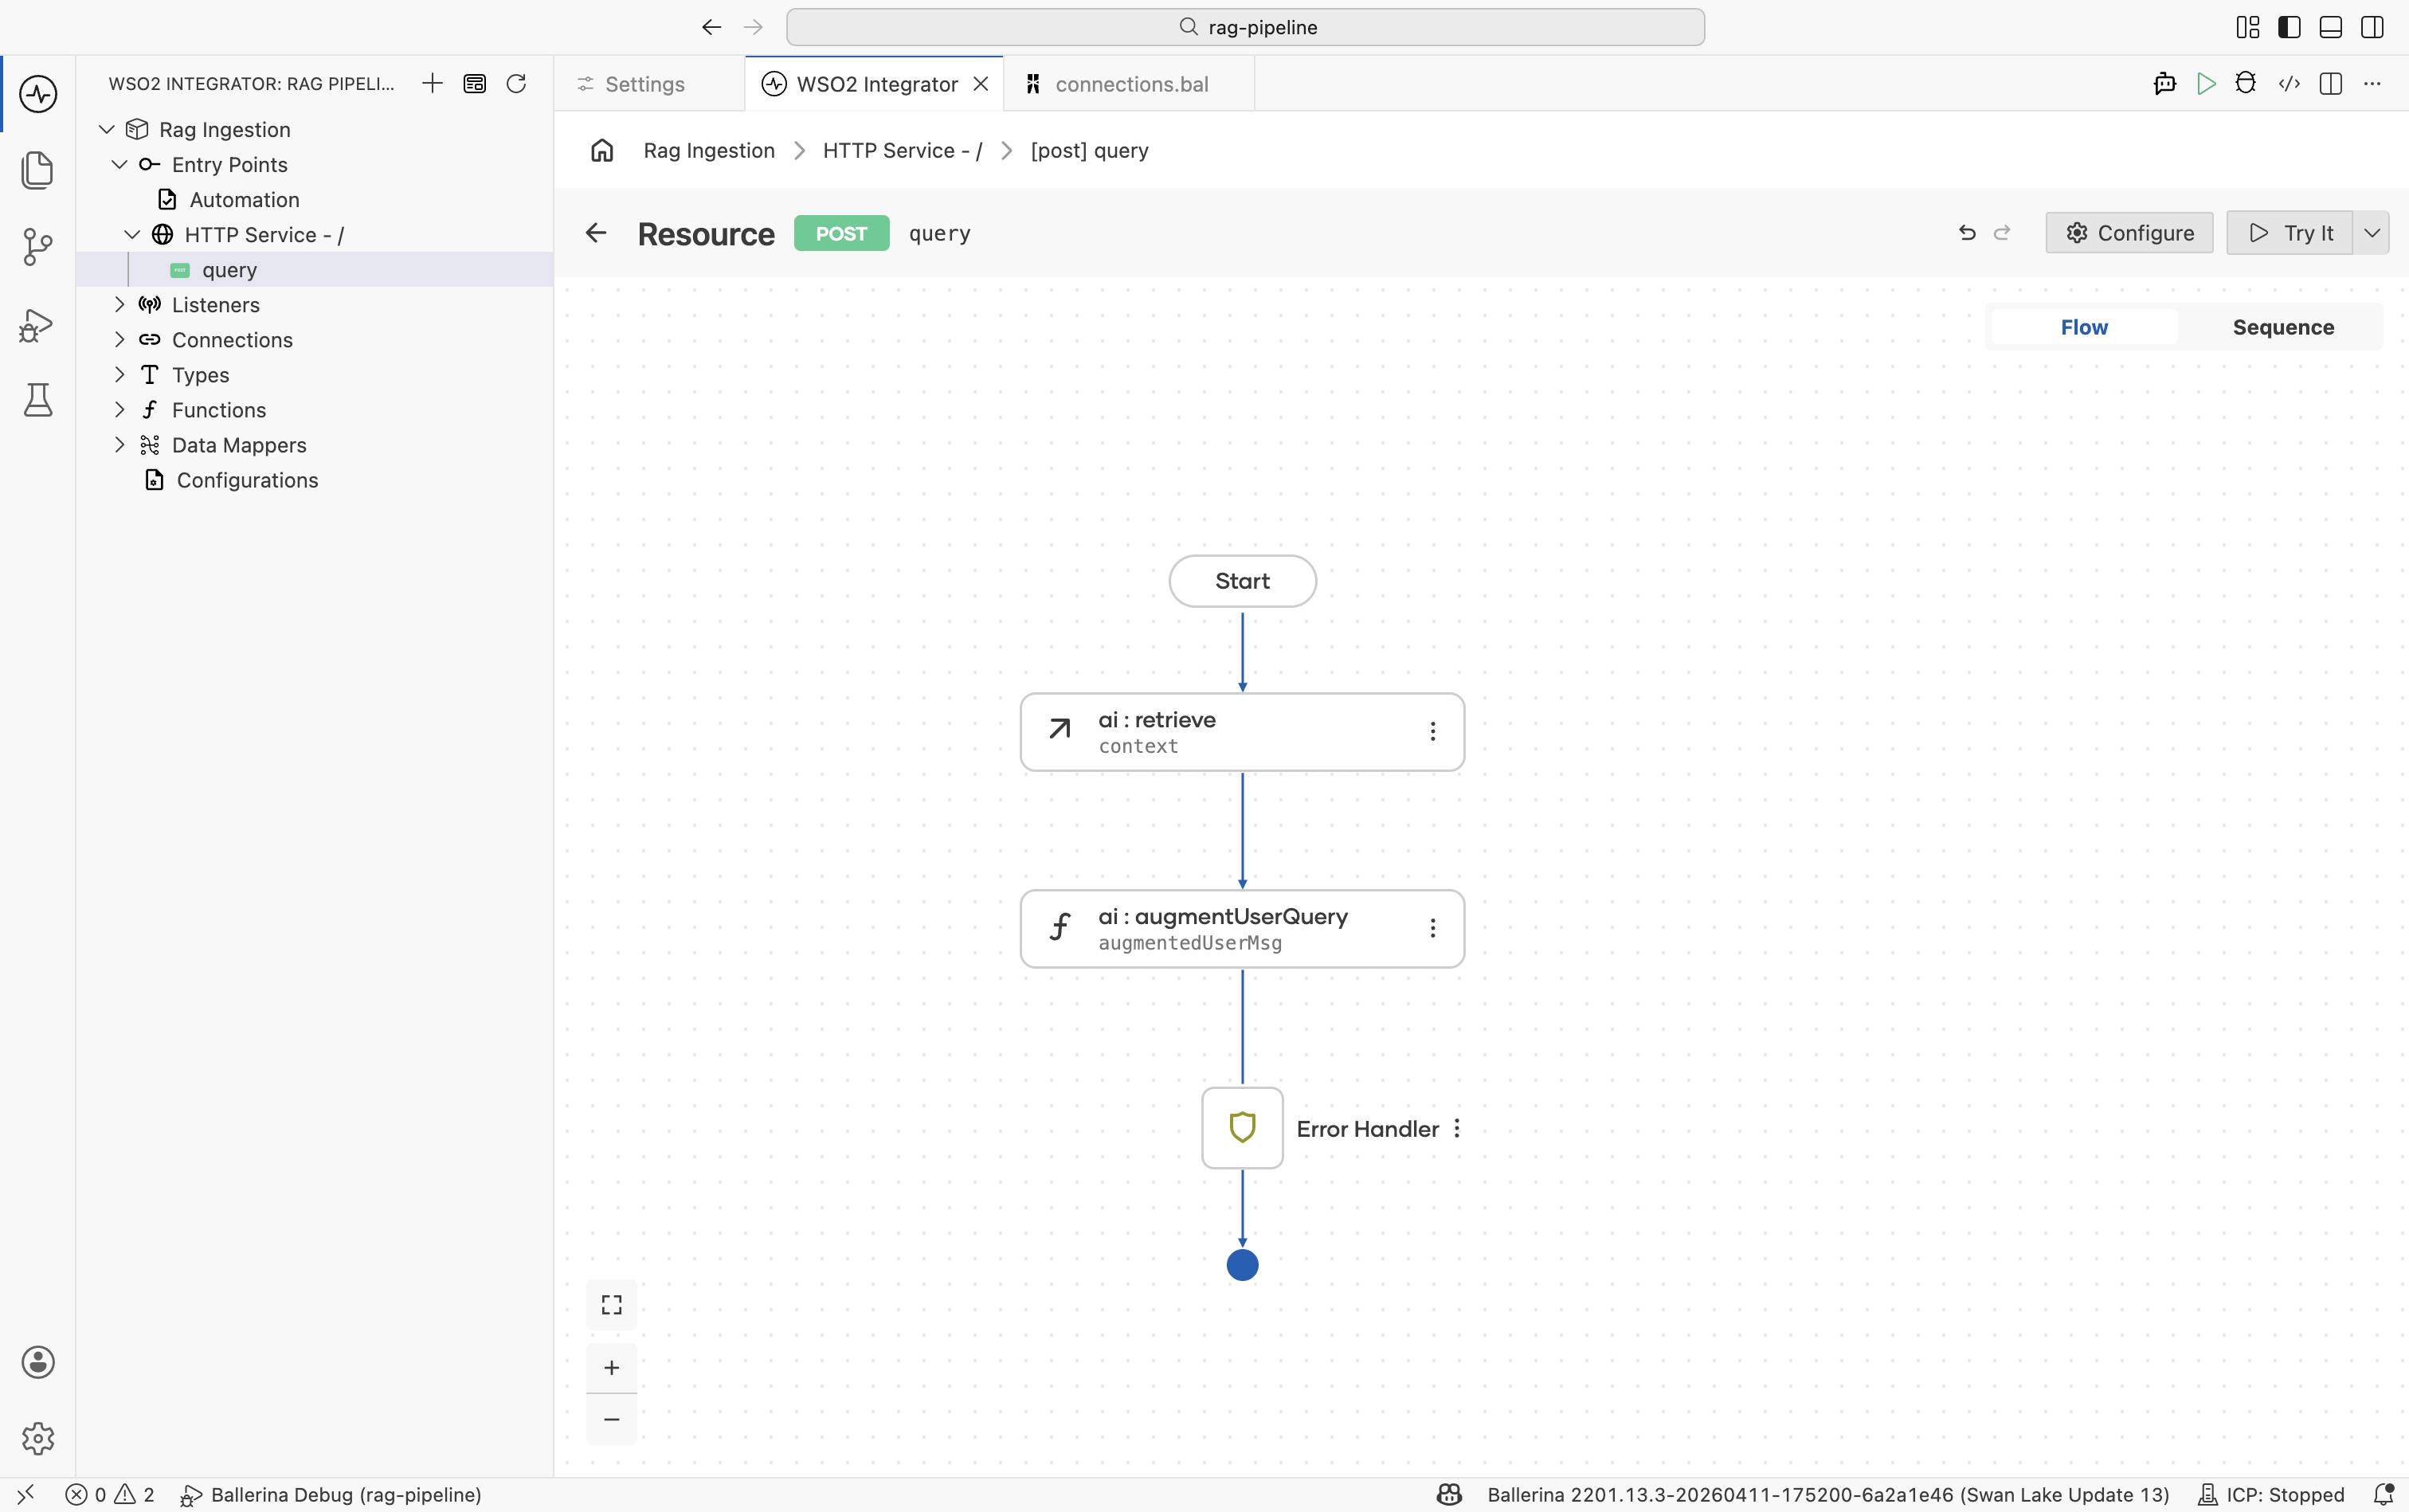Open the Source Control icon
Image resolution: width=2409 pixels, height=1512 pixels.
tap(38, 247)
